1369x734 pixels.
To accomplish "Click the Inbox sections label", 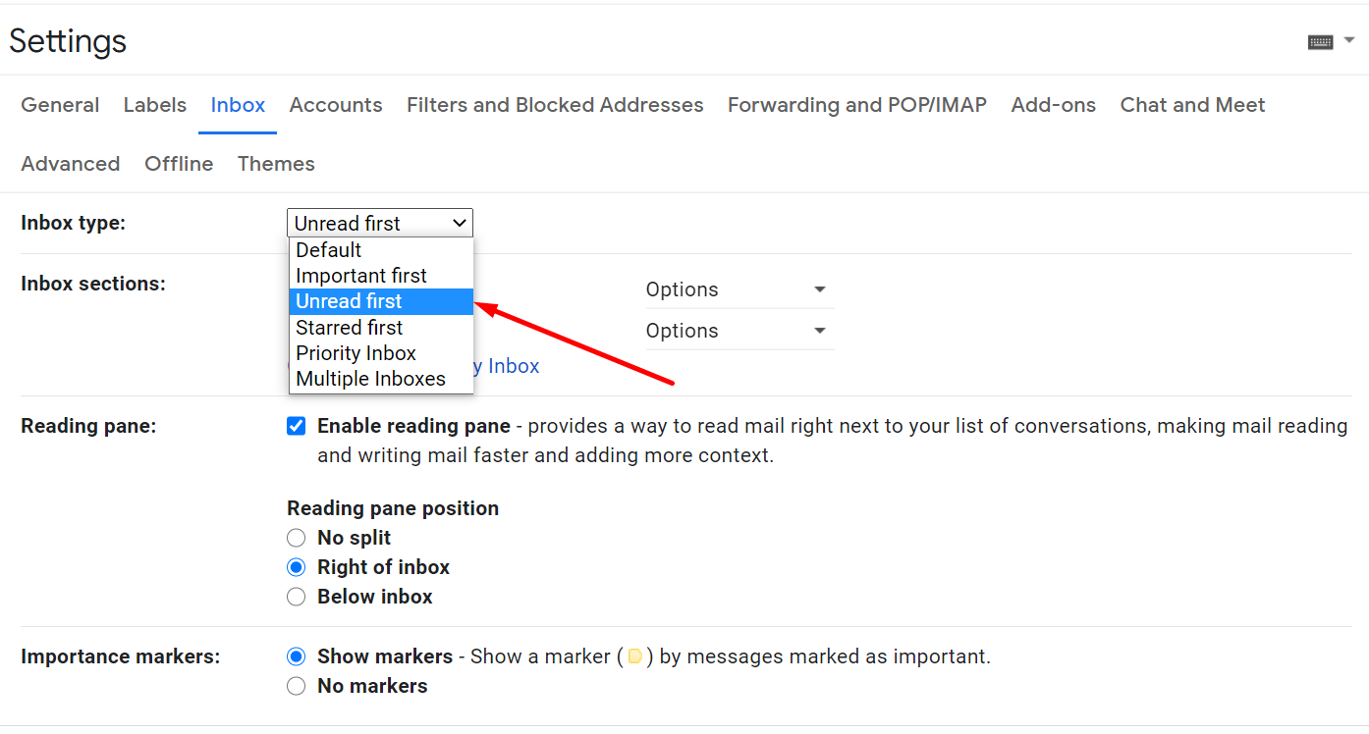I will coord(93,284).
